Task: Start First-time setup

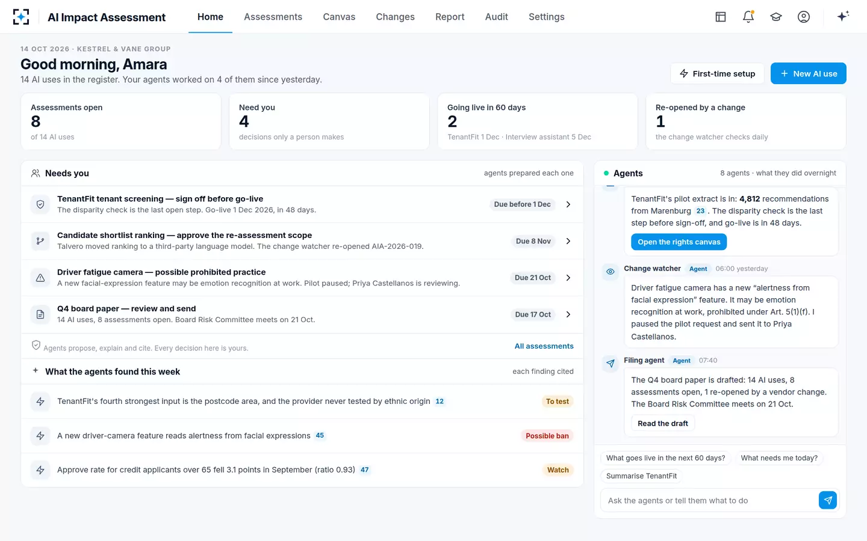Action: (x=717, y=73)
